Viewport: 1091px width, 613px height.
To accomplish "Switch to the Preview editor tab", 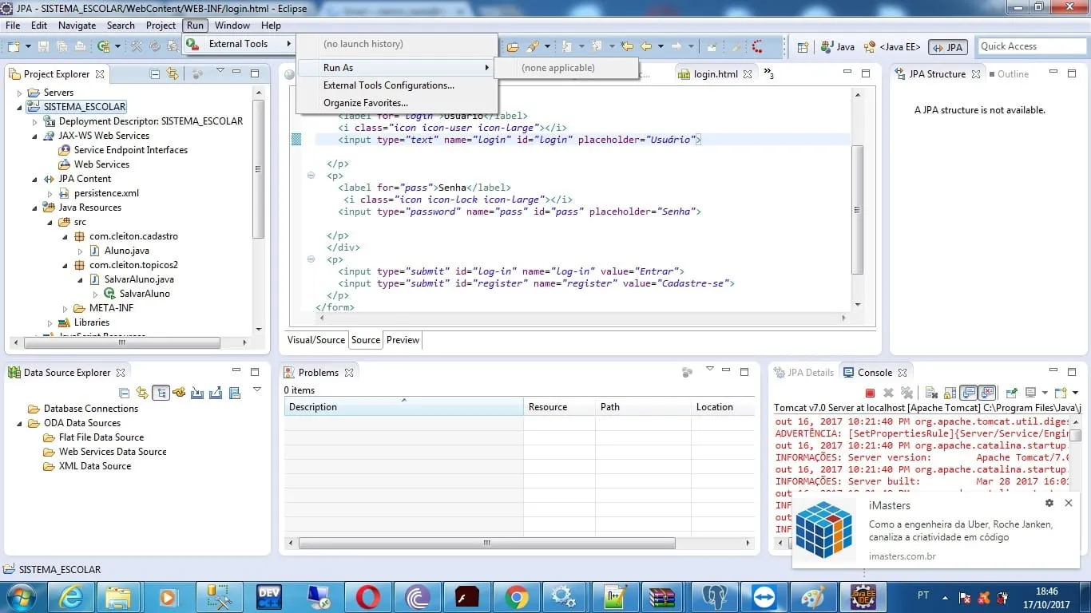I will click(403, 340).
